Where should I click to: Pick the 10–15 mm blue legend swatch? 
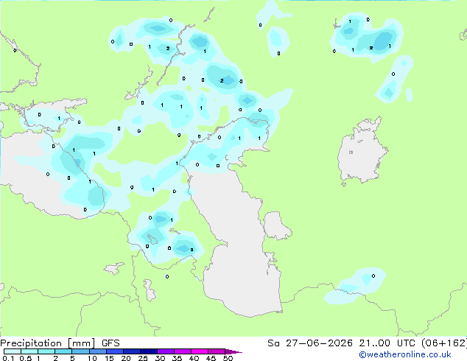(x=97, y=351)
